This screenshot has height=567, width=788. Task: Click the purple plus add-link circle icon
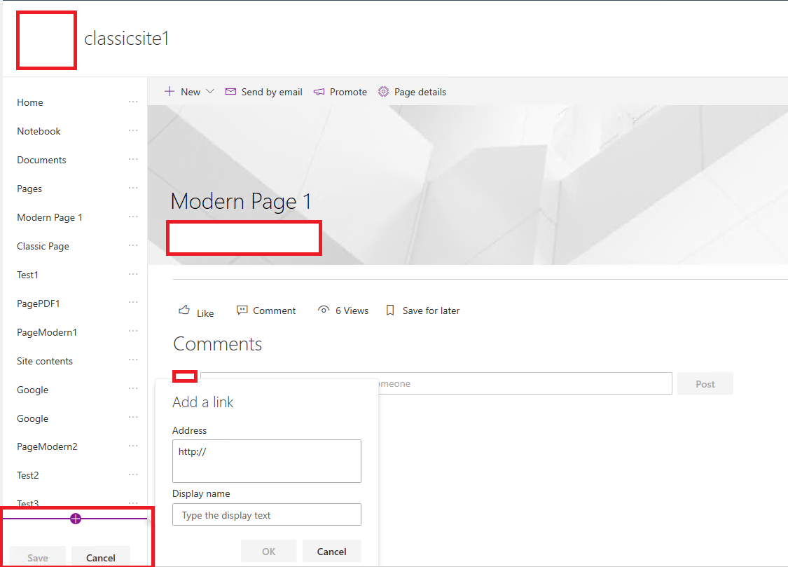76,519
